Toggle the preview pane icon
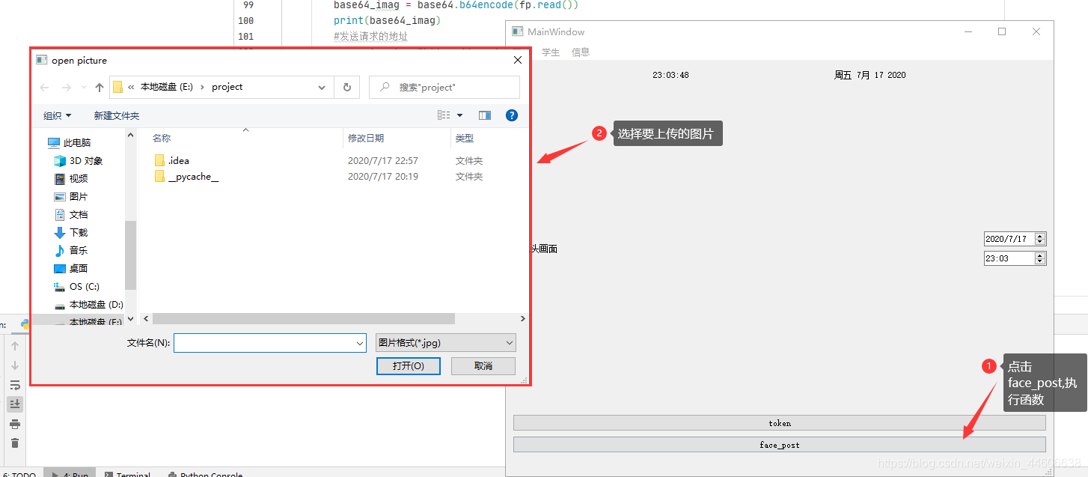Viewport: 1088px width, 477px height. pyautogui.click(x=485, y=115)
